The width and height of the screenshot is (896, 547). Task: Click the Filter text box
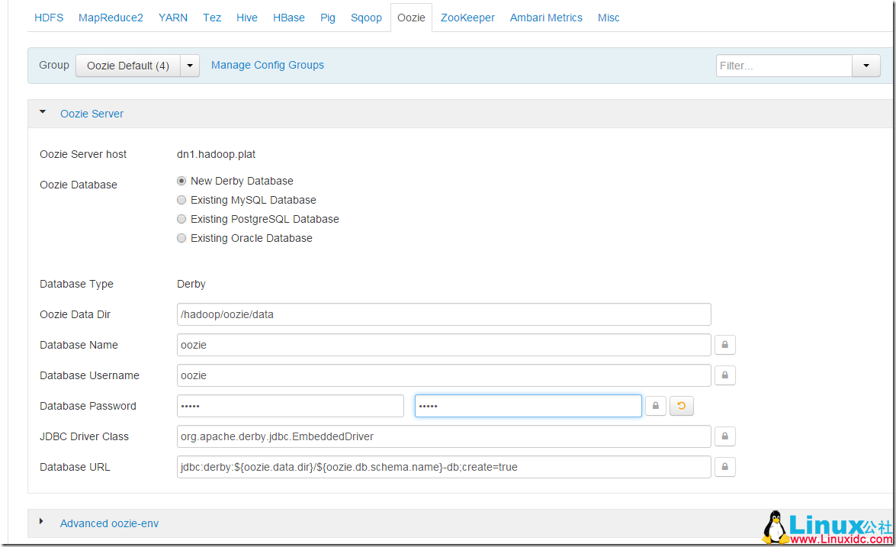783,66
